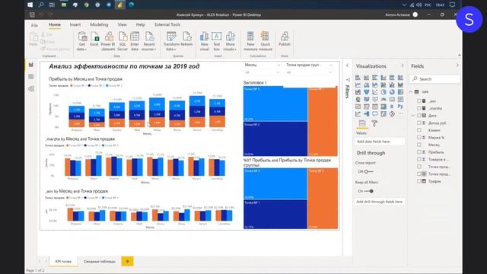Check the Доход руб field
The height and width of the screenshot is (274, 487).
click(x=419, y=123)
